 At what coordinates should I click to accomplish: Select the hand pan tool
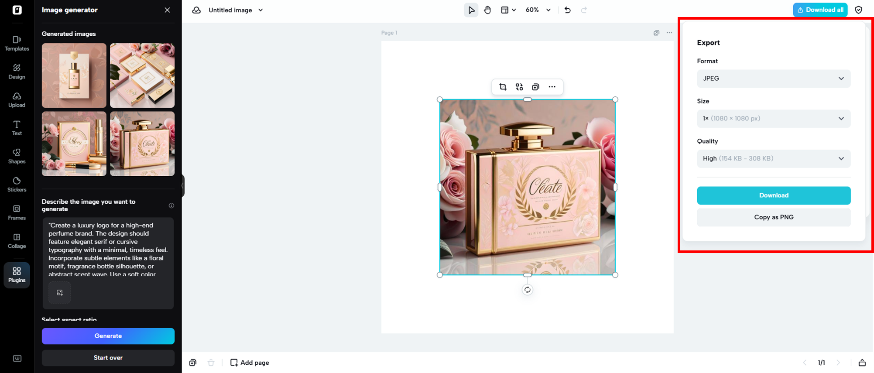click(487, 10)
